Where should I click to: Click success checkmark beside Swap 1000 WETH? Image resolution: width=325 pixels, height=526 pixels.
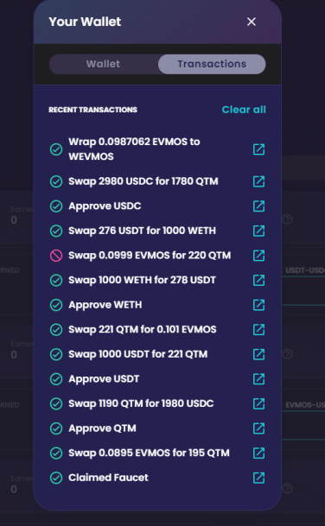click(x=56, y=280)
